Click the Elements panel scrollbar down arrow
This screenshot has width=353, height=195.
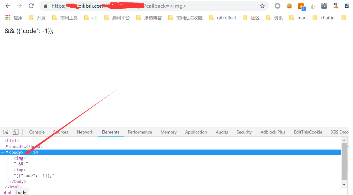(344, 185)
